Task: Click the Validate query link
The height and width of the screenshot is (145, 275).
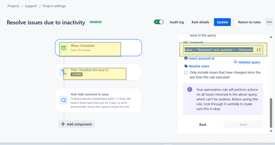Action: [x=249, y=62]
